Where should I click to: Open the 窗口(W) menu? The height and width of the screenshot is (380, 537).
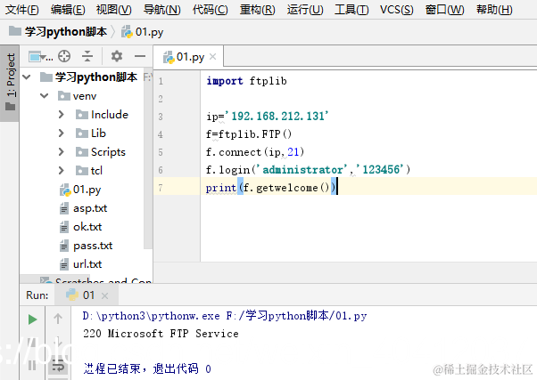click(x=444, y=9)
